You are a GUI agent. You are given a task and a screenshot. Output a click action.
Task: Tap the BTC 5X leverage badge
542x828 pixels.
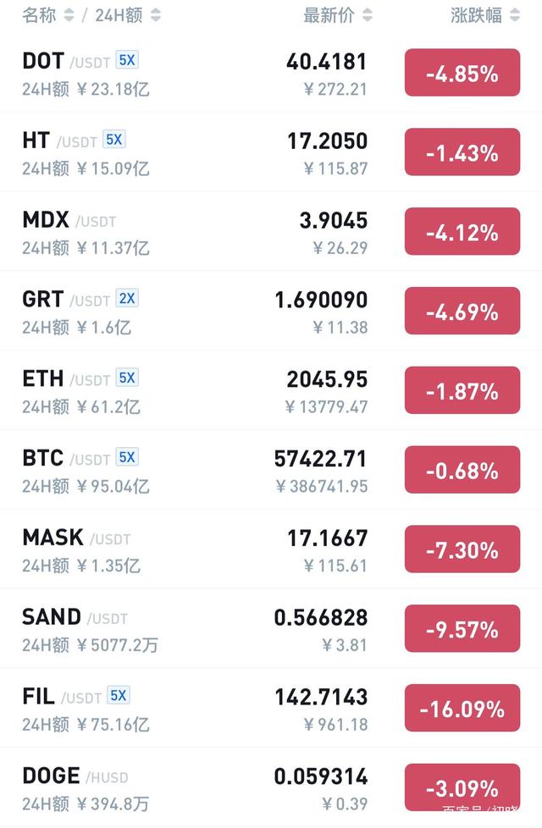[x=127, y=457]
